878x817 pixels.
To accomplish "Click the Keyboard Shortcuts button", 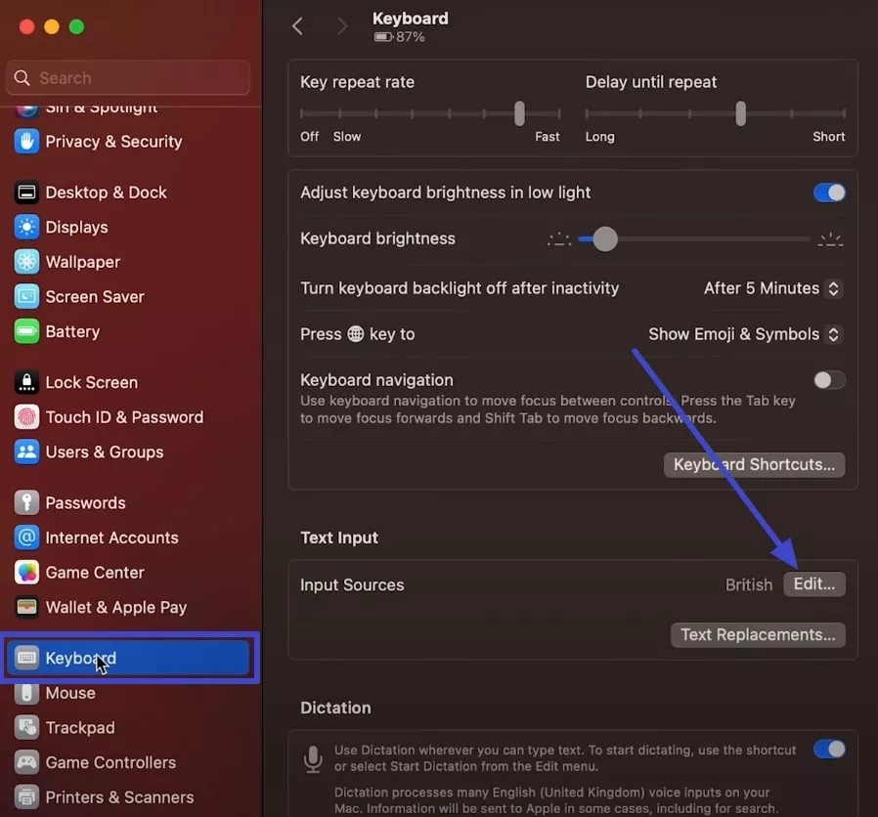I will click(x=753, y=464).
